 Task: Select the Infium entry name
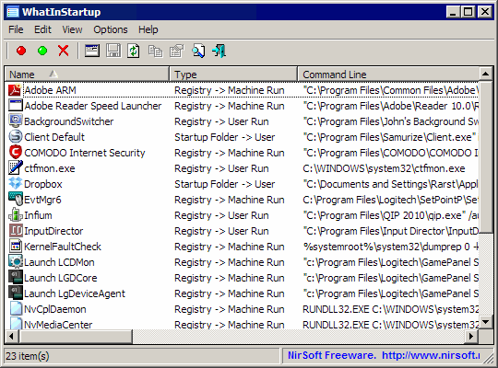click(x=38, y=215)
